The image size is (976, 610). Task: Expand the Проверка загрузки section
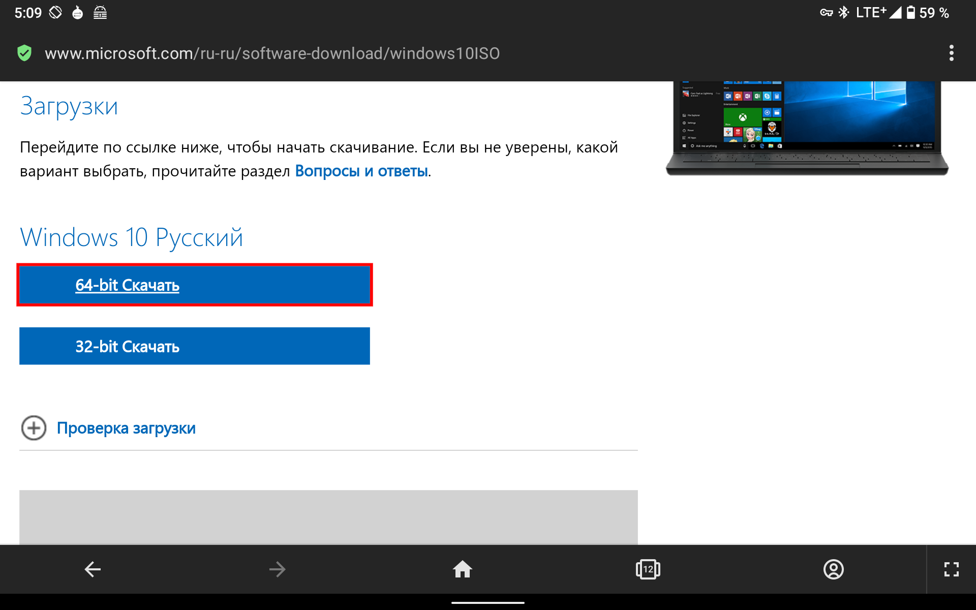(x=126, y=428)
